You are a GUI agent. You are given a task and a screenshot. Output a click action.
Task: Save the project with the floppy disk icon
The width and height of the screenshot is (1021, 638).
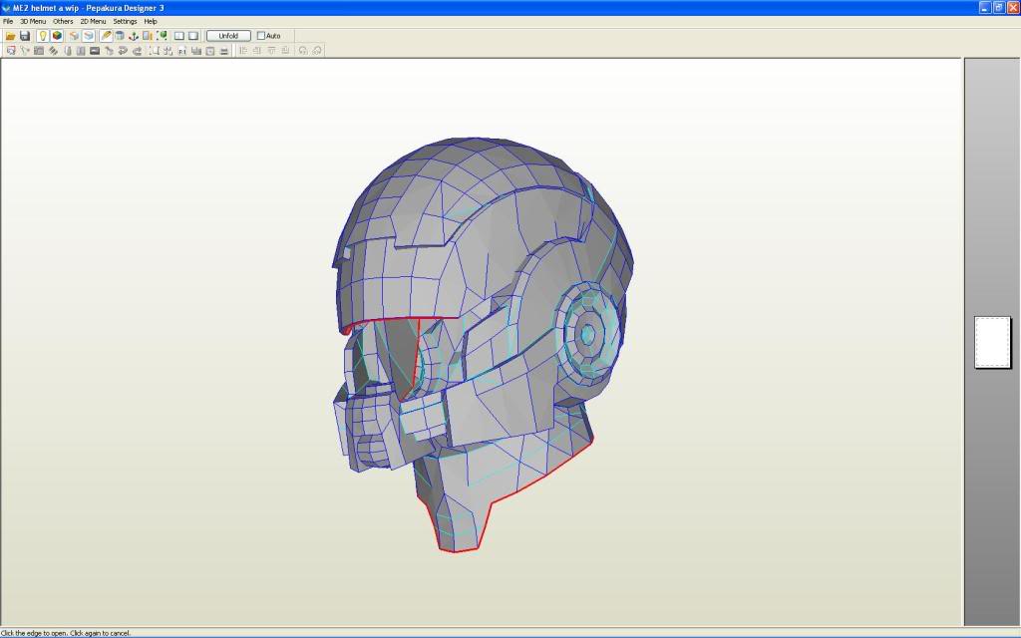pos(25,36)
